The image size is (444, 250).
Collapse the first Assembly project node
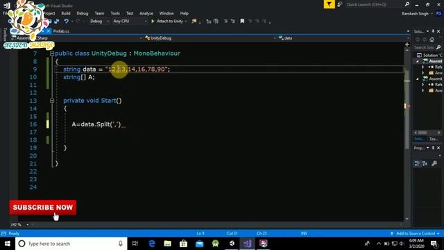pyautogui.click(x=418, y=61)
